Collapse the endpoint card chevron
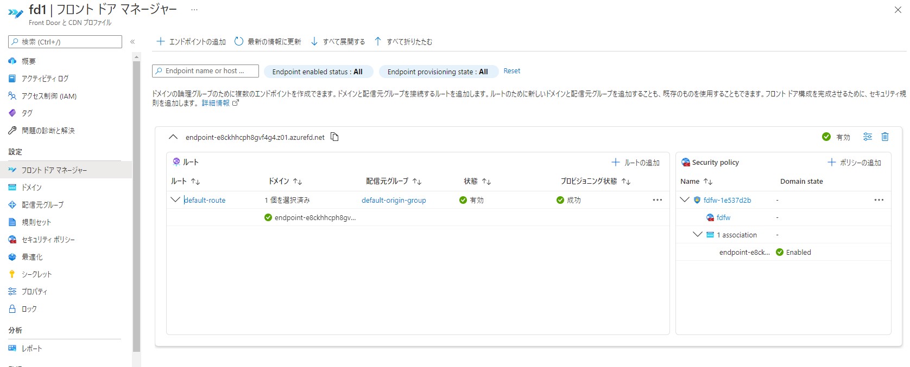Image resolution: width=910 pixels, height=367 pixels. click(x=173, y=137)
